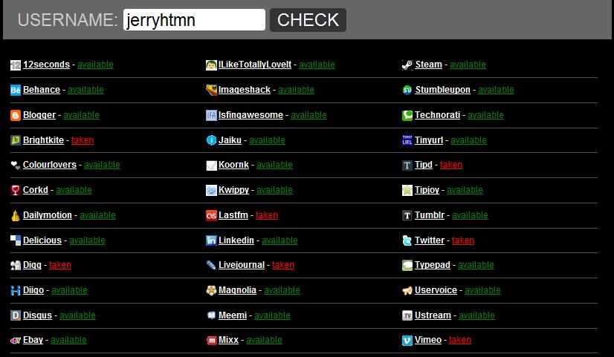
Task: Click the Tumblr icon
Action: pos(407,216)
